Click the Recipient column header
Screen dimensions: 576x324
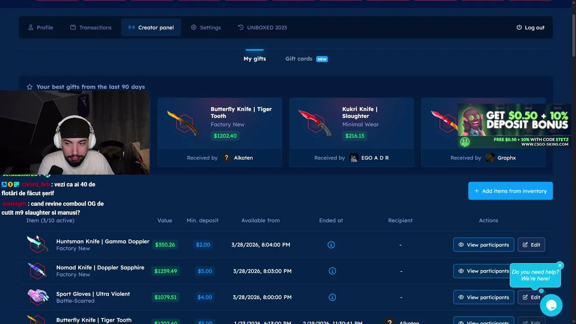[400, 220]
